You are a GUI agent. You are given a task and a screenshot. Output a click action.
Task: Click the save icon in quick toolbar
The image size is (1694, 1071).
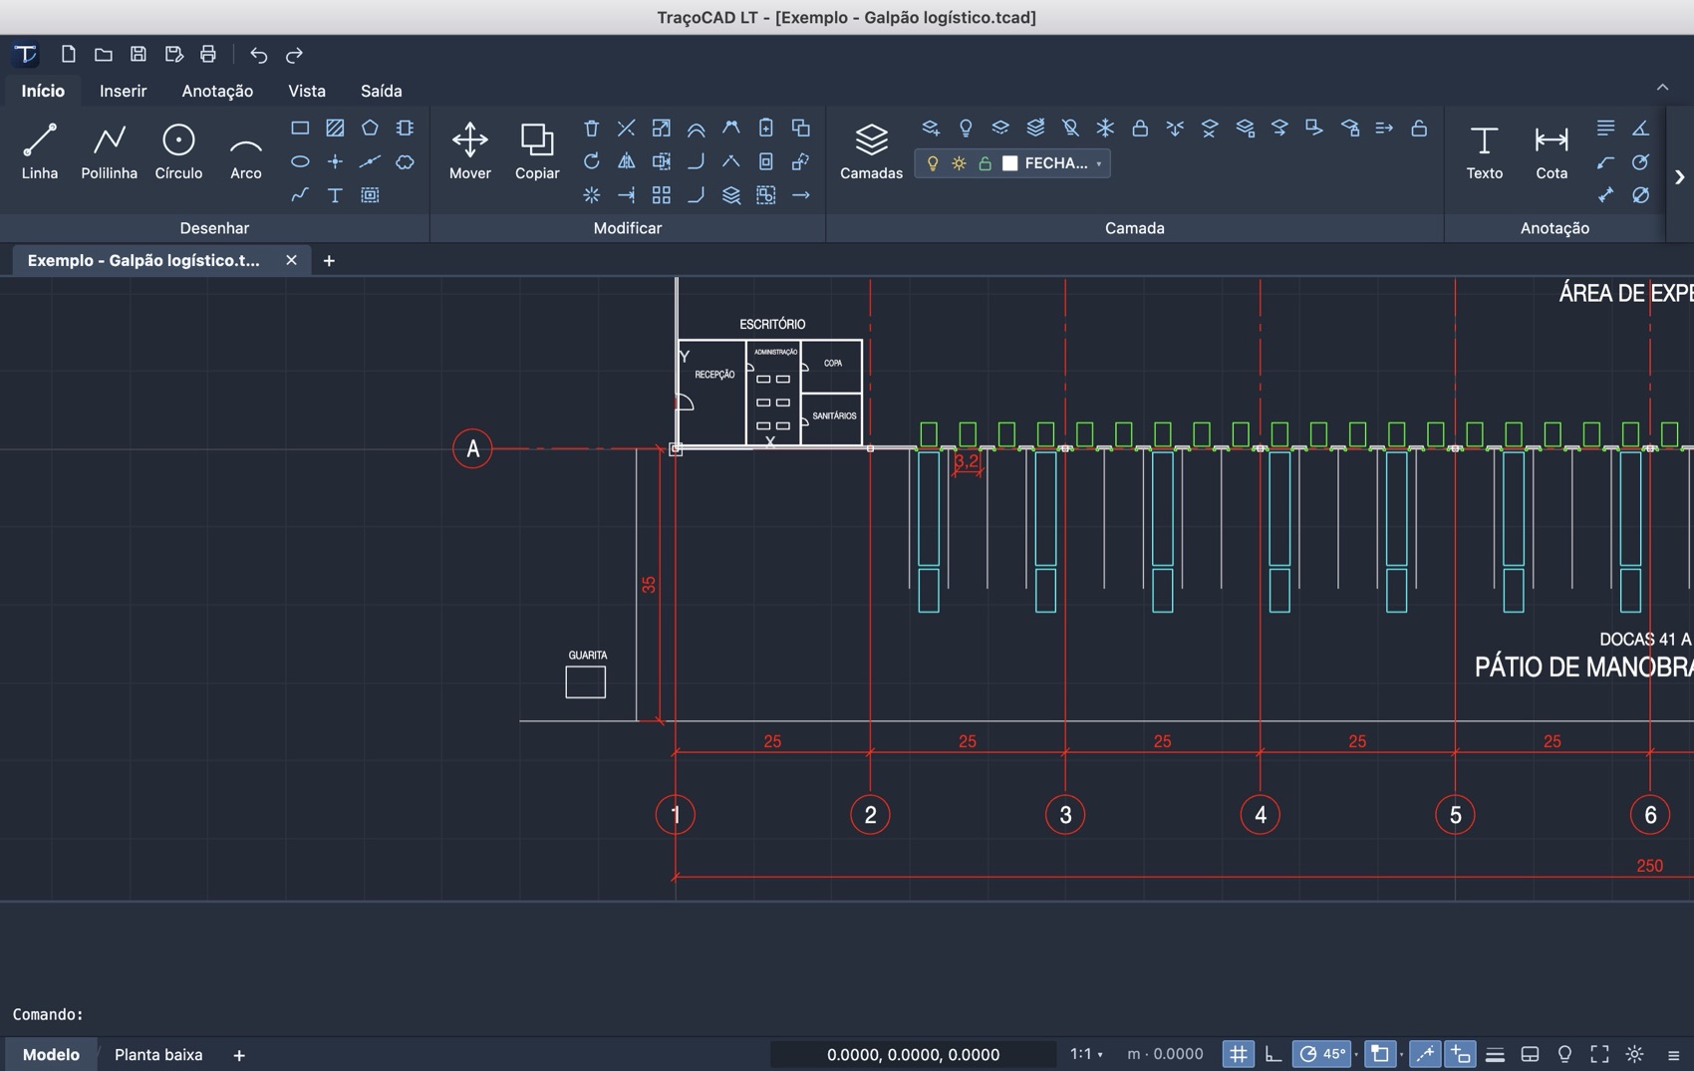pos(139,54)
